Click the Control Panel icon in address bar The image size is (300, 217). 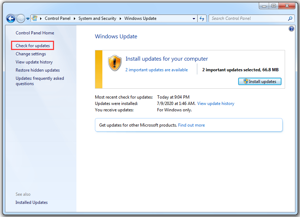point(34,18)
